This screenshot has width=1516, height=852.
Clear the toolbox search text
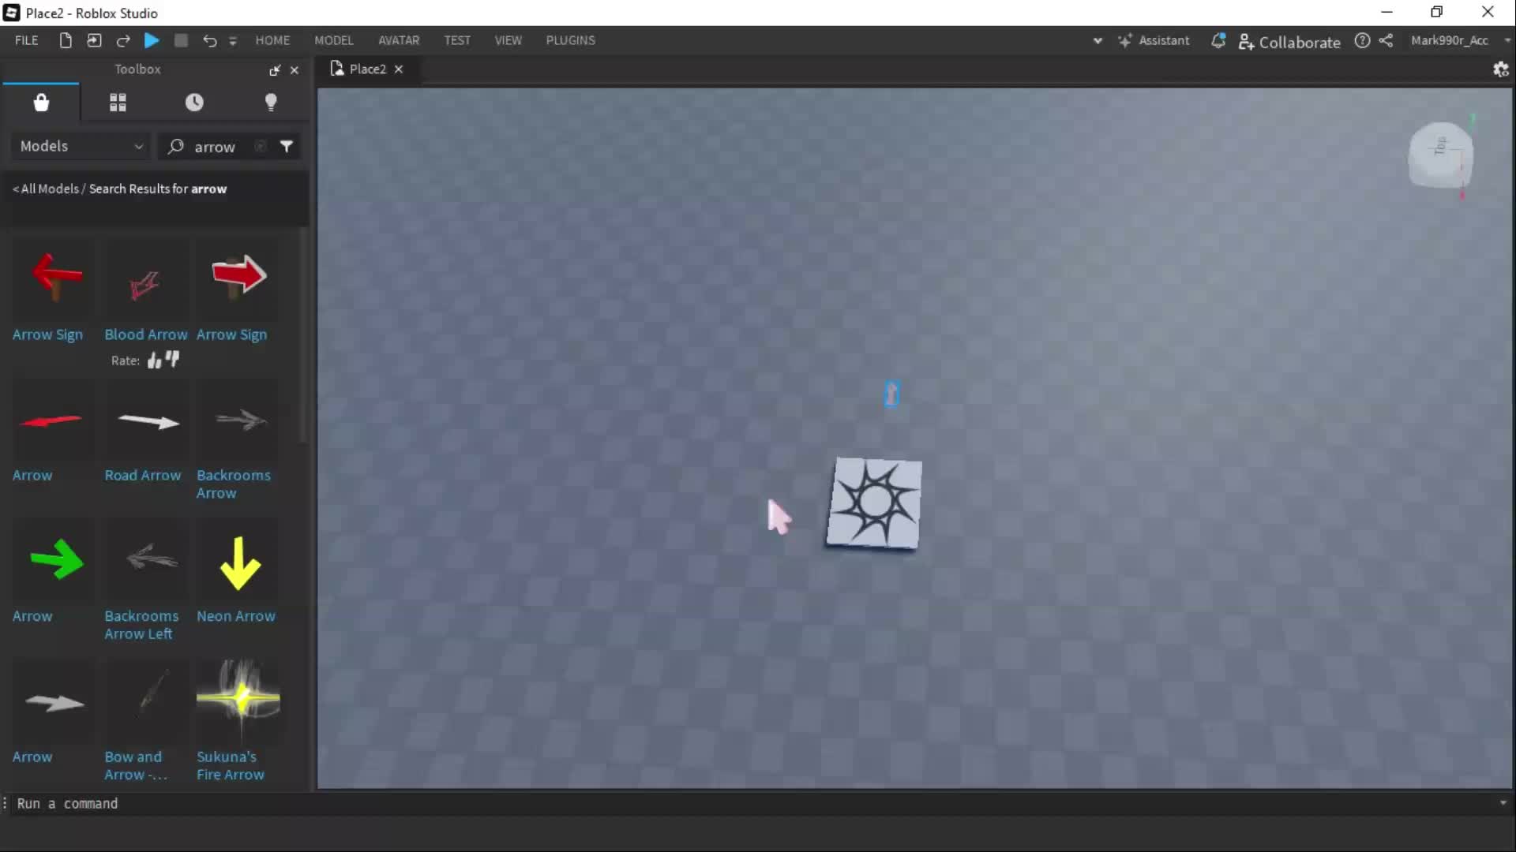point(261,146)
